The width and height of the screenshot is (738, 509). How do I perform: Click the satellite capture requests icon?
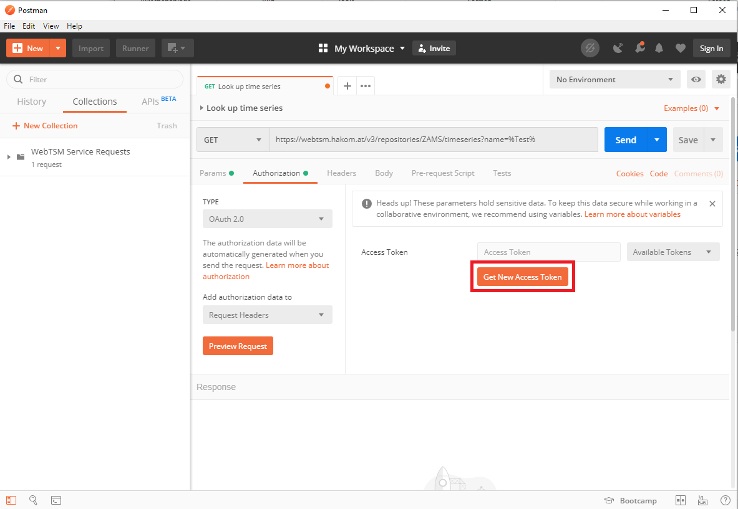tap(618, 49)
